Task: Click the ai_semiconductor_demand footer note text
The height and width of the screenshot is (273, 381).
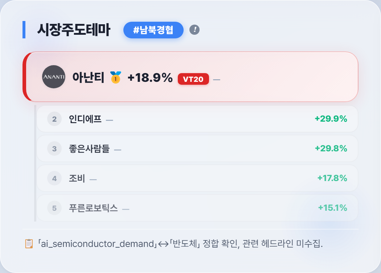Action: point(180,244)
